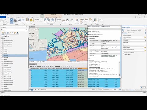Toggle visibility of DangersA layer
The width and height of the screenshot is (147, 110).
click(3, 57)
